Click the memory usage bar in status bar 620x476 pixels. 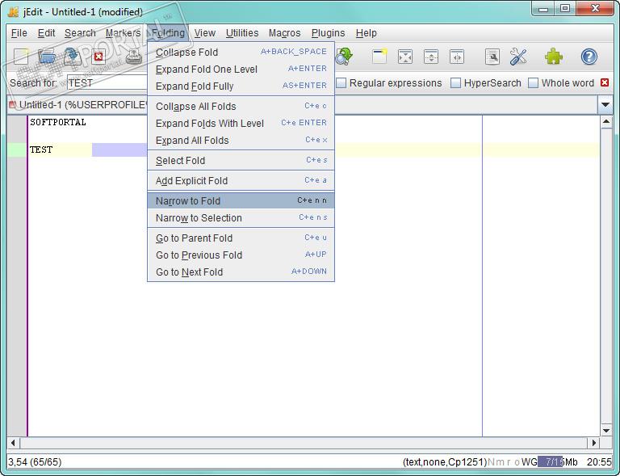pyautogui.click(x=558, y=461)
